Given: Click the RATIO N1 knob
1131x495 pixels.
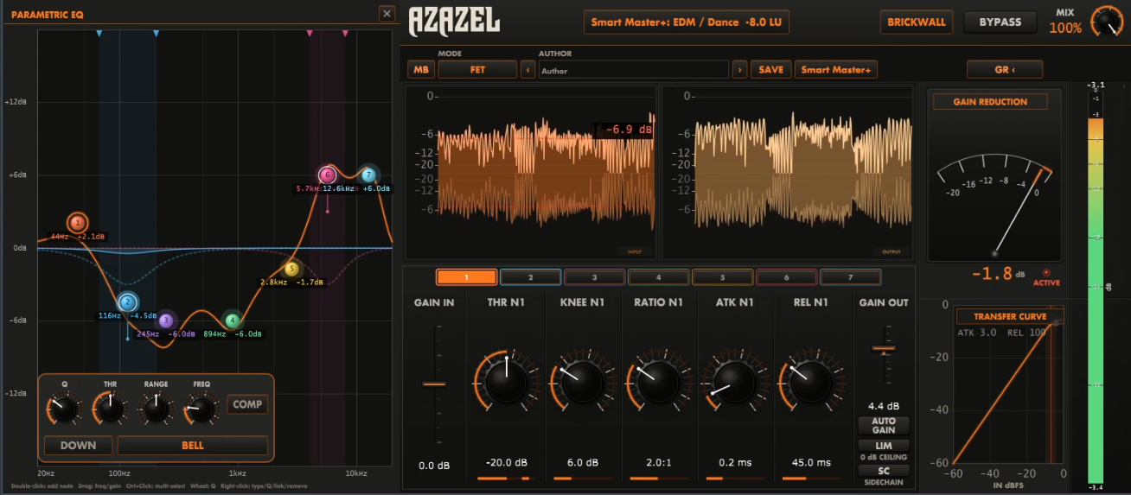Looking at the screenshot, I should click(x=657, y=381).
